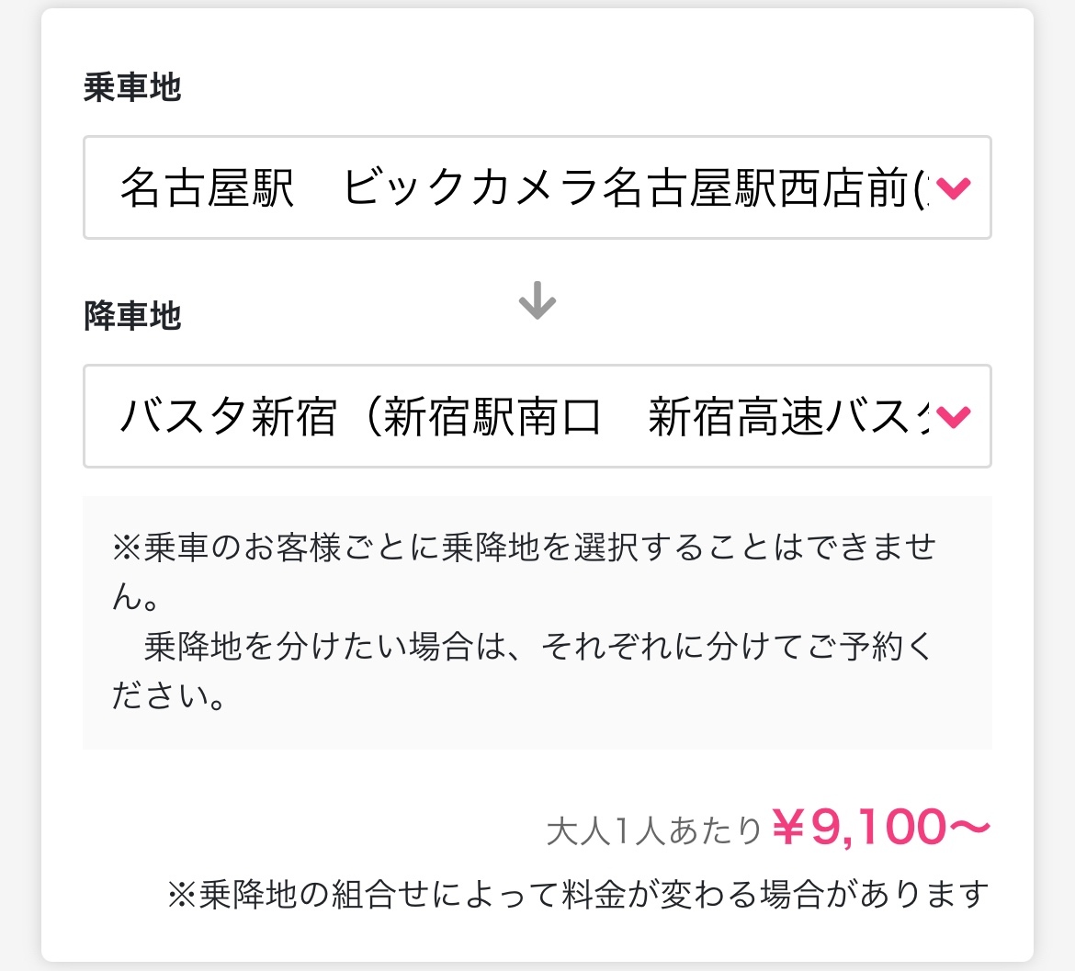Open the 降車地 drop-off location dropdown
The width and height of the screenshot is (1075, 971).
click(x=537, y=416)
